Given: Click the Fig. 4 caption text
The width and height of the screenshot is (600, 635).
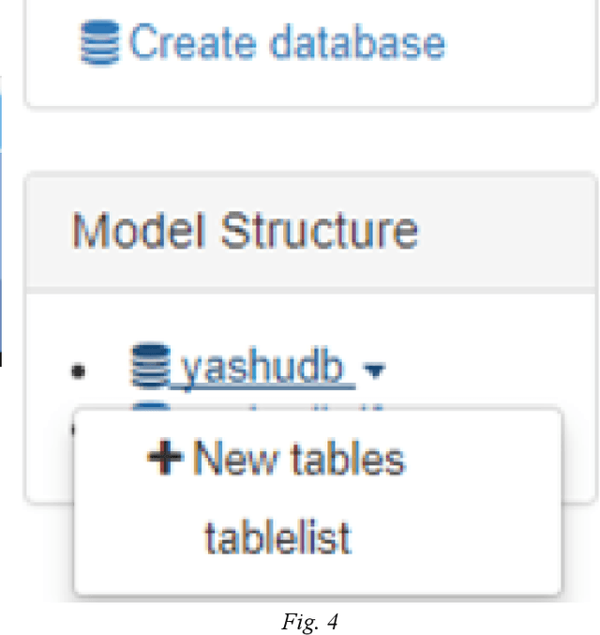Looking at the screenshot, I should [x=298, y=620].
